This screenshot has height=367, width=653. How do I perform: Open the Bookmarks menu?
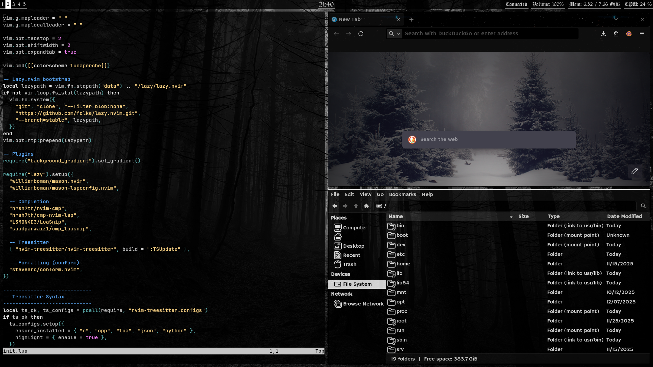[402, 194]
